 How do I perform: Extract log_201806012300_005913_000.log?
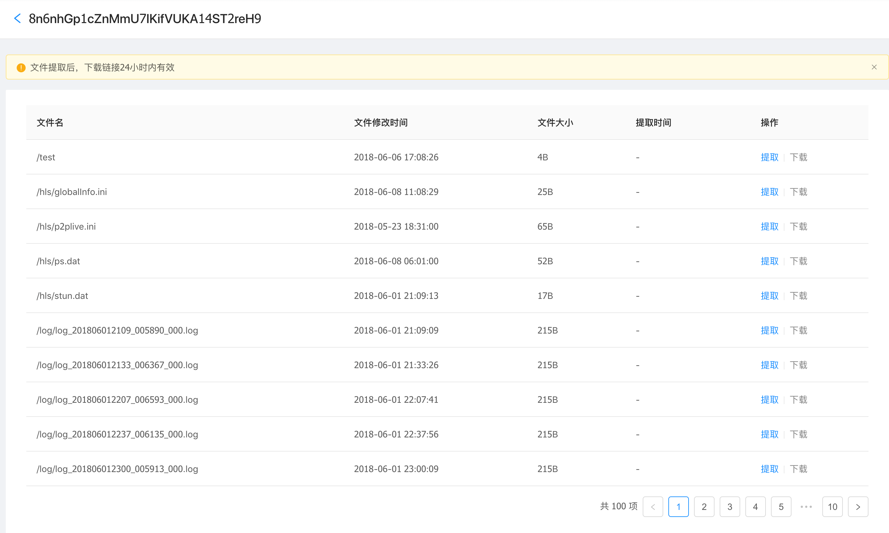pos(769,469)
